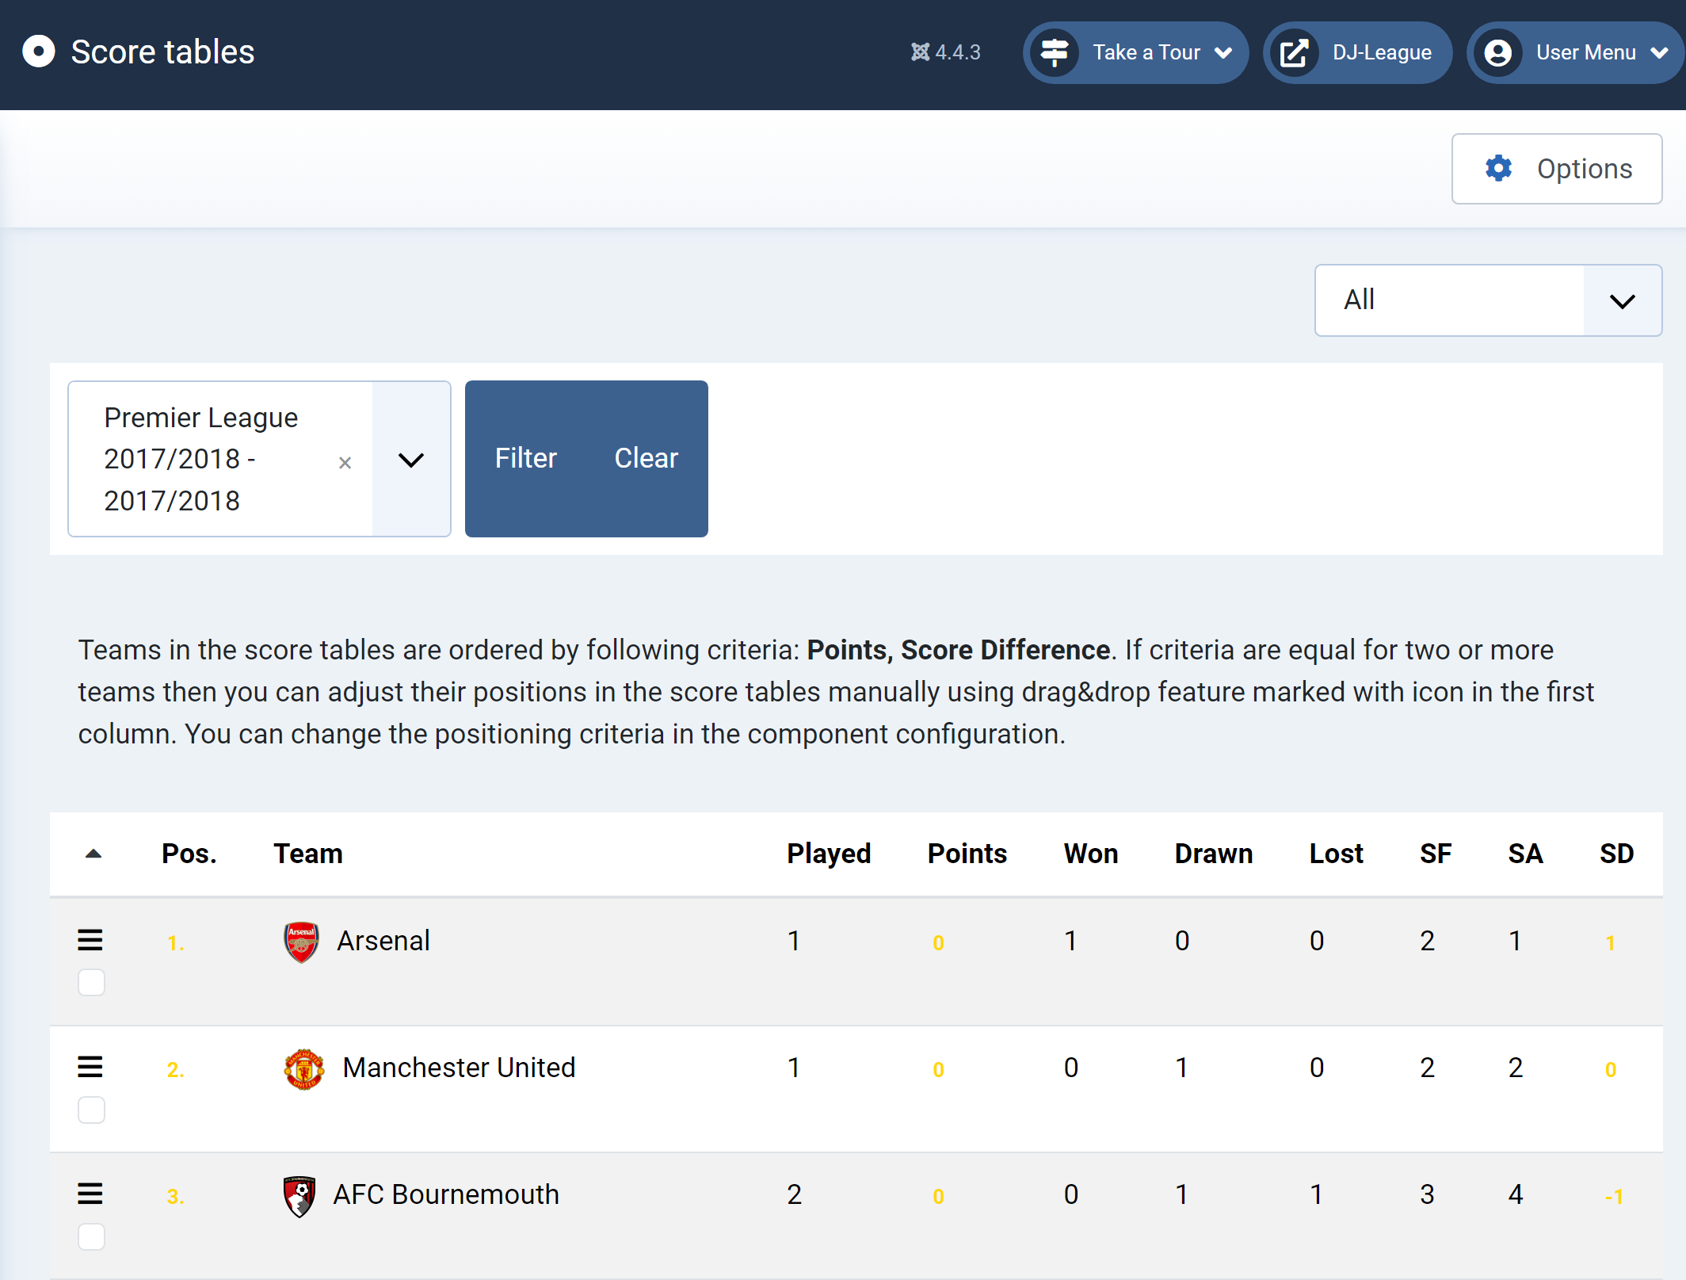Click the Manchester United row drag handle icon
Viewport: 1686px width, 1280px height.
pyautogui.click(x=90, y=1067)
